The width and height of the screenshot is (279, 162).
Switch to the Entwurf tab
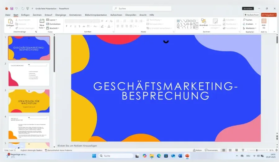(48, 15)
